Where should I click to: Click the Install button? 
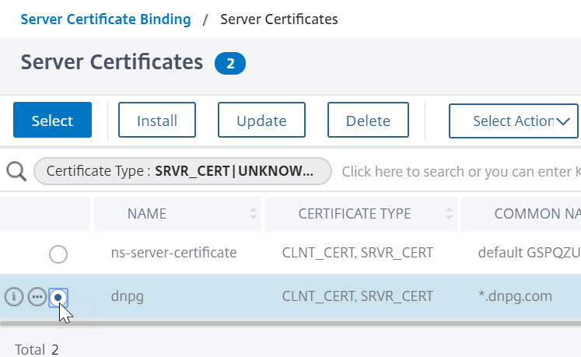click(x=157, y=120)
